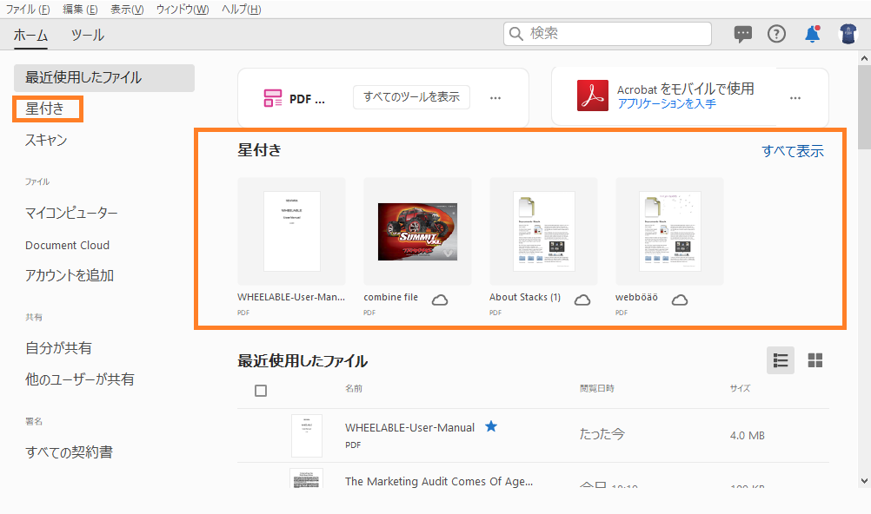
Task: Select 自分が共有 in the sidebar
Action: (x=58, y=348)
